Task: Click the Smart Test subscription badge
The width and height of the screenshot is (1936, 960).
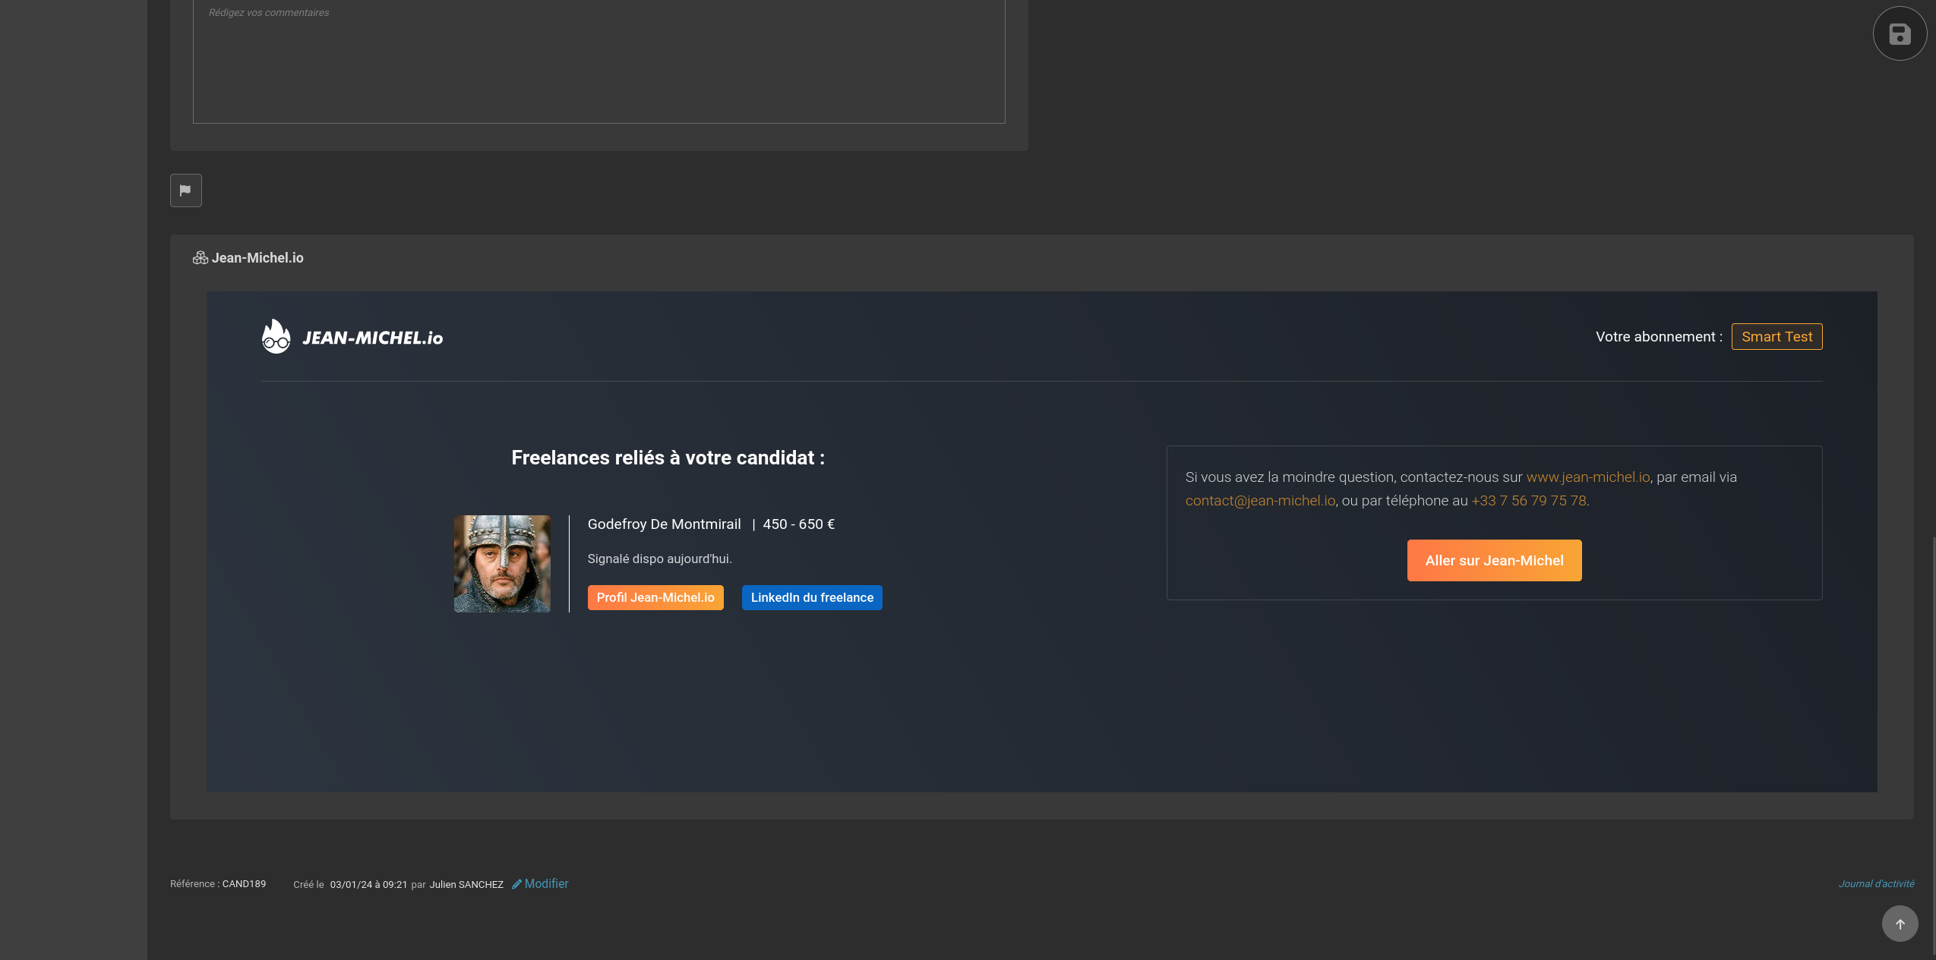Action: coord(1777,336)
